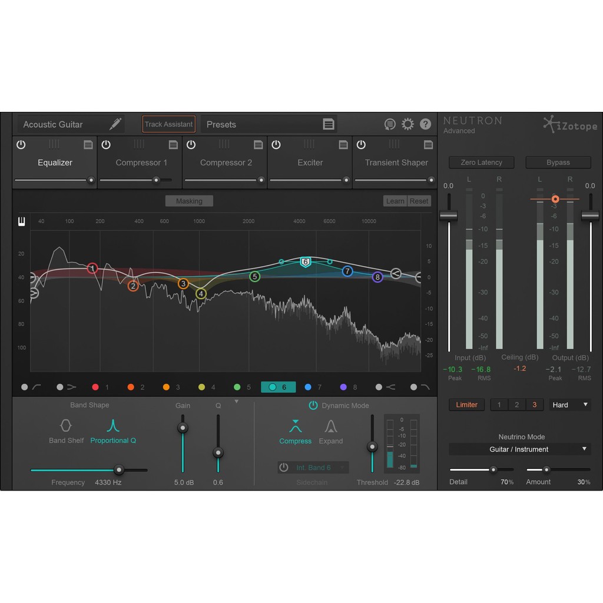Select band 5 in the band selector row
Screen dimensions: 603x603
tap(242, 387)
